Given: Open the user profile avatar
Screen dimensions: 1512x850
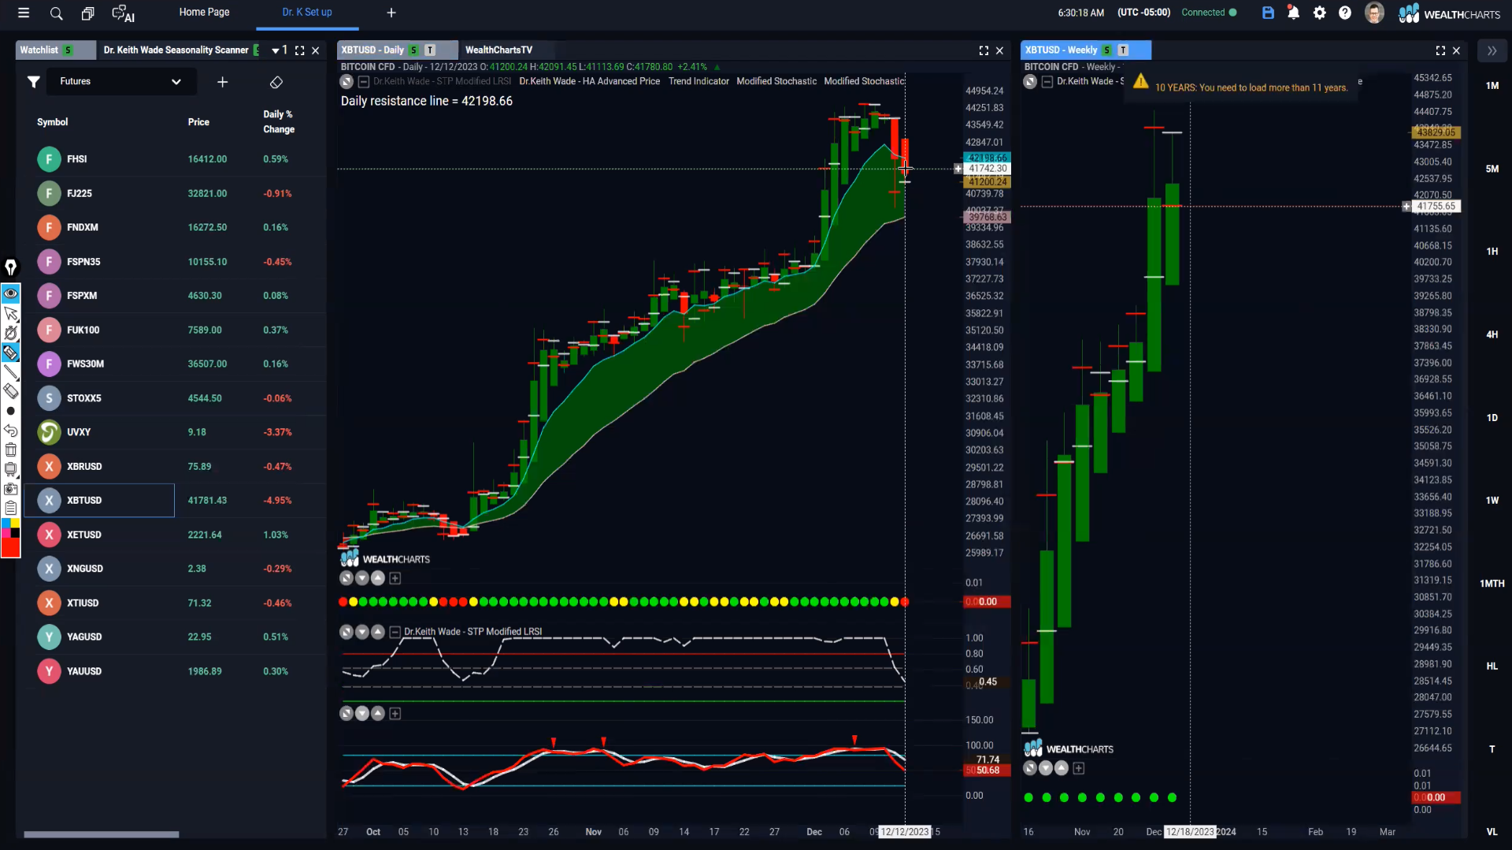Looking at the screenshot, I should [x=1374, y=13].
